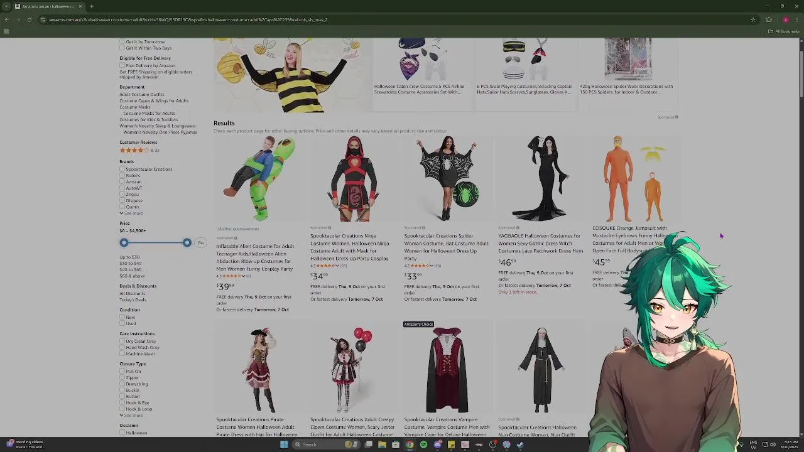Viewport: 804px width, 452px height.
Task: Check the Disguise brand filter
Action: [x=122, y=200]
